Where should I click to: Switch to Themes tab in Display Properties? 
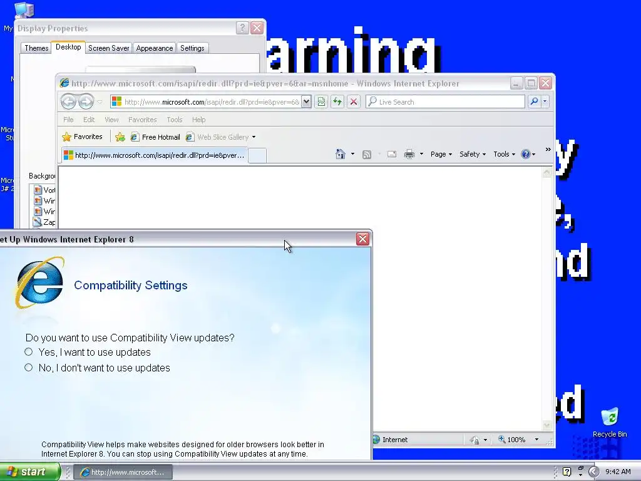tap(36, 48)
